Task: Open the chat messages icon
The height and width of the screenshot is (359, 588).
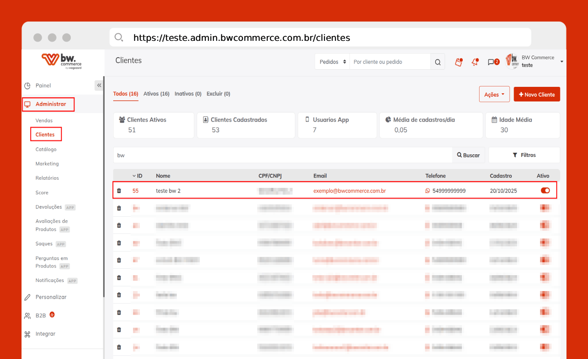Action: [491, 62]
